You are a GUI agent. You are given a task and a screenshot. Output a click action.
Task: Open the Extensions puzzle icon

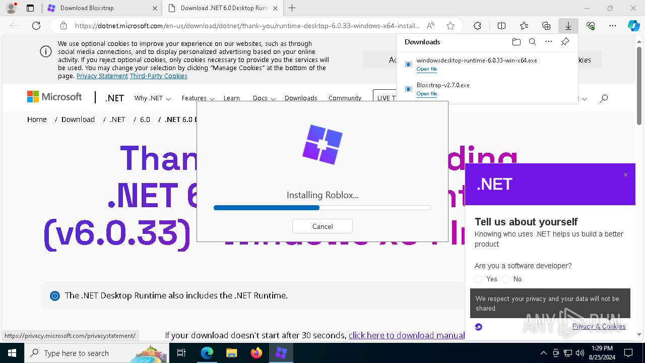[477, 26]
